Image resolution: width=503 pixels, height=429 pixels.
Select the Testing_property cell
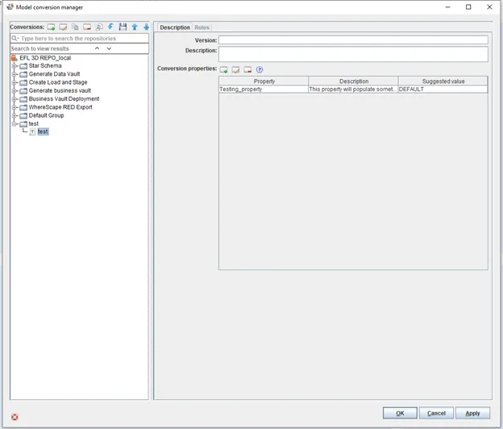[x=264, y=90]
